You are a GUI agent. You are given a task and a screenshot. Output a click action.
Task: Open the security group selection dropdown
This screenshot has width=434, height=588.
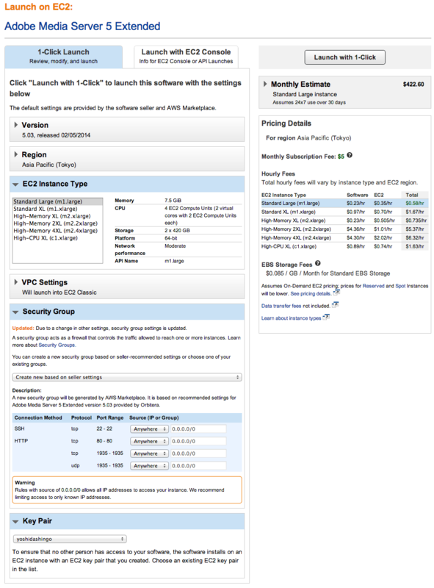click(x=127, y=377)
